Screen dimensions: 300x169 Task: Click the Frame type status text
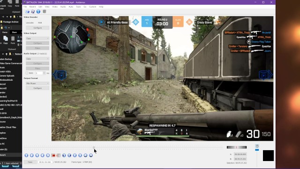[82, 162]
